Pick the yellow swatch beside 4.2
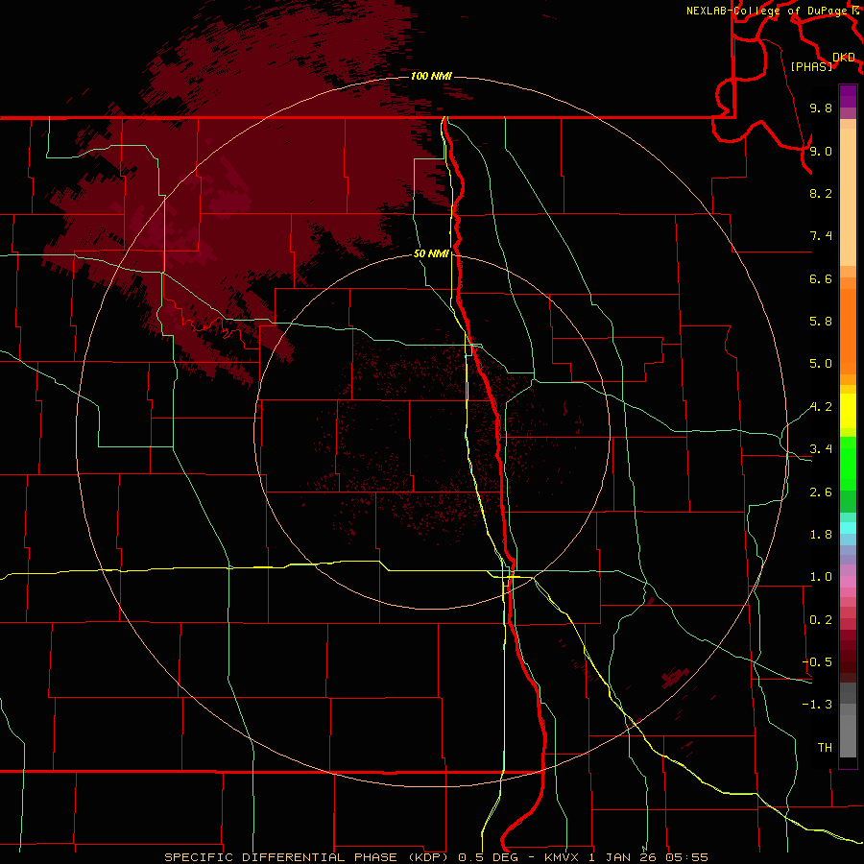864x864 pixels. [848, 411]
